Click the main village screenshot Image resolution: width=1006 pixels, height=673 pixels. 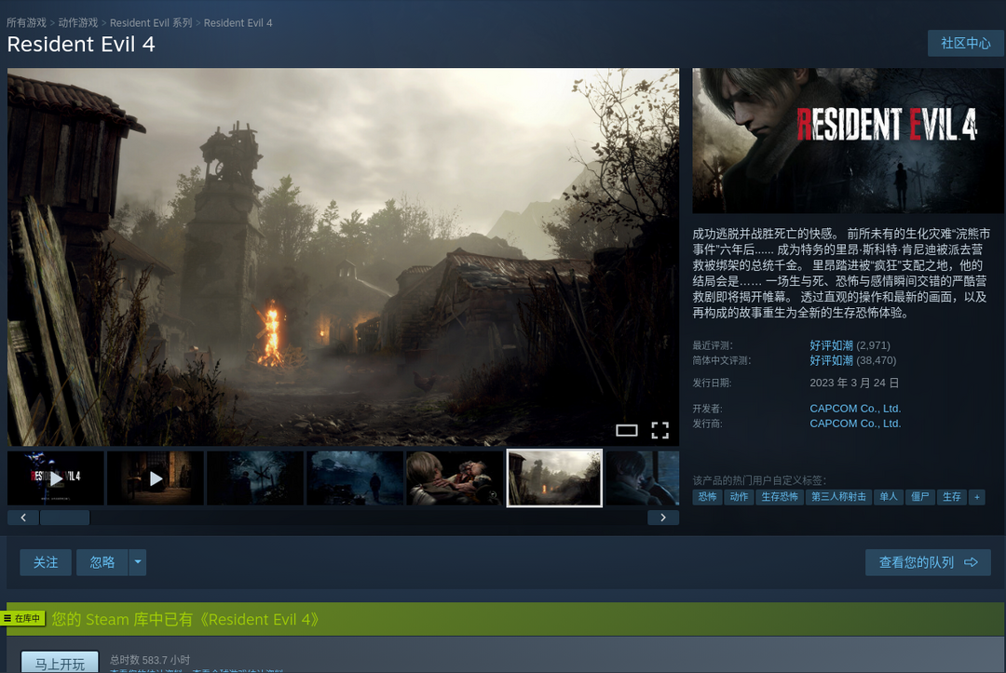[x=343, y=256]
